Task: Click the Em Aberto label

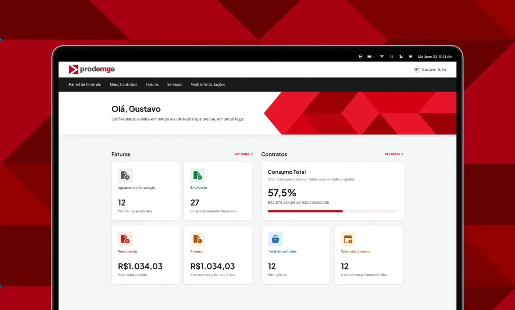Action: tap(199, 188)
